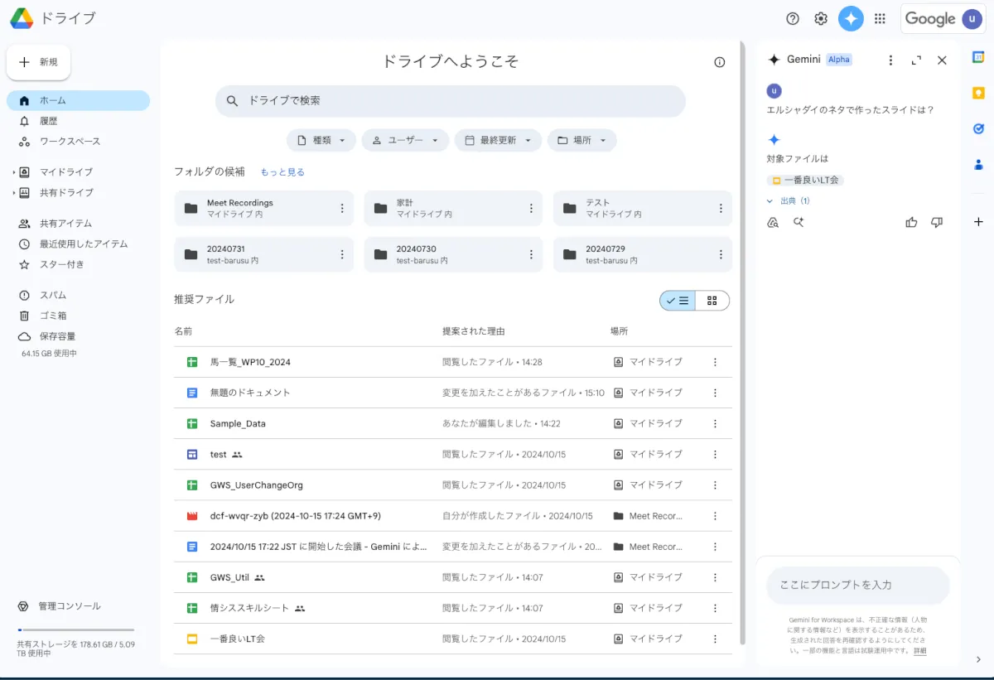Expand the マイドライブ tree item

[x=13, y=172]
